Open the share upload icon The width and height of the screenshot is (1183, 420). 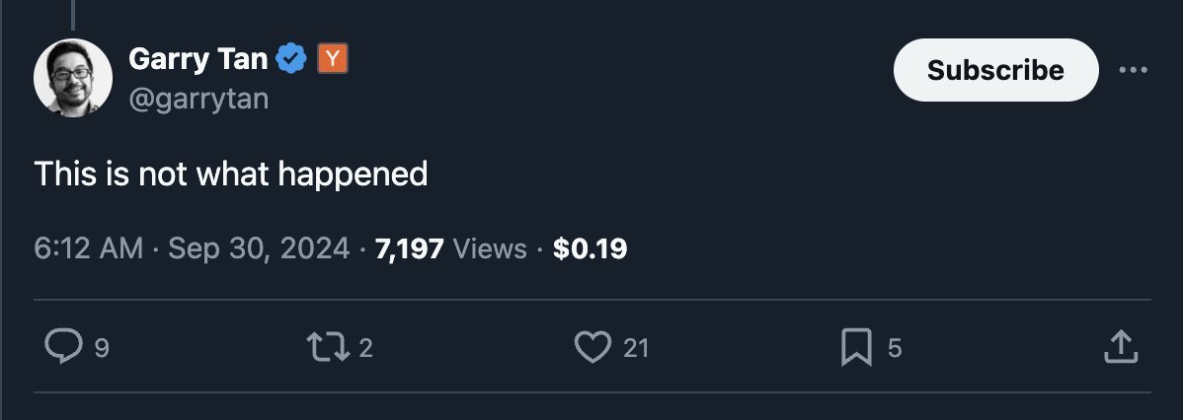1119,347
